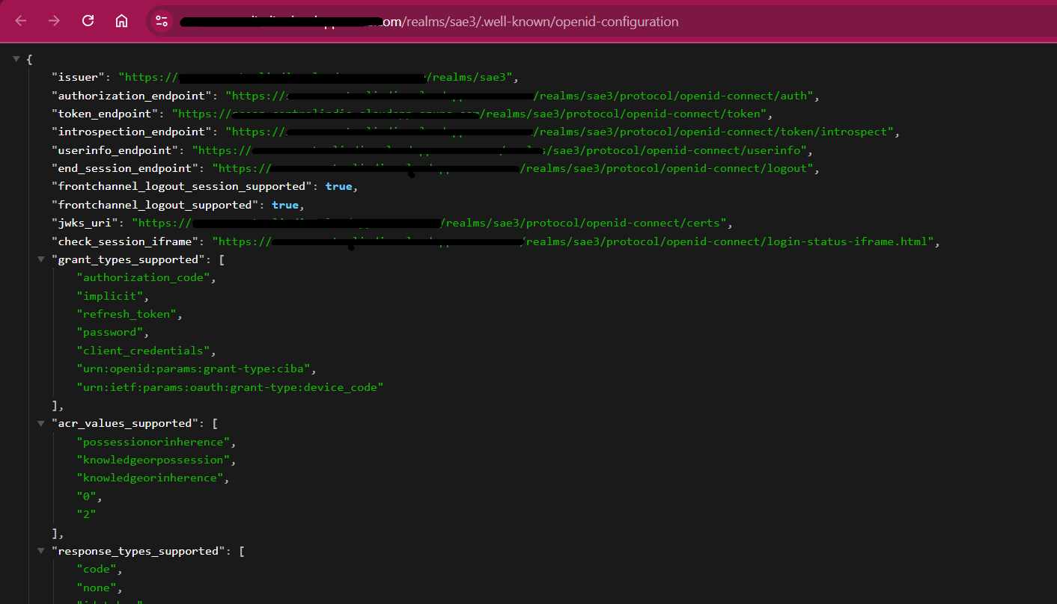Open the authorization_endpoint auth URL
The width and height of the screenshot is (1057, 604).
pyautogui.click(x=674, y=96)
